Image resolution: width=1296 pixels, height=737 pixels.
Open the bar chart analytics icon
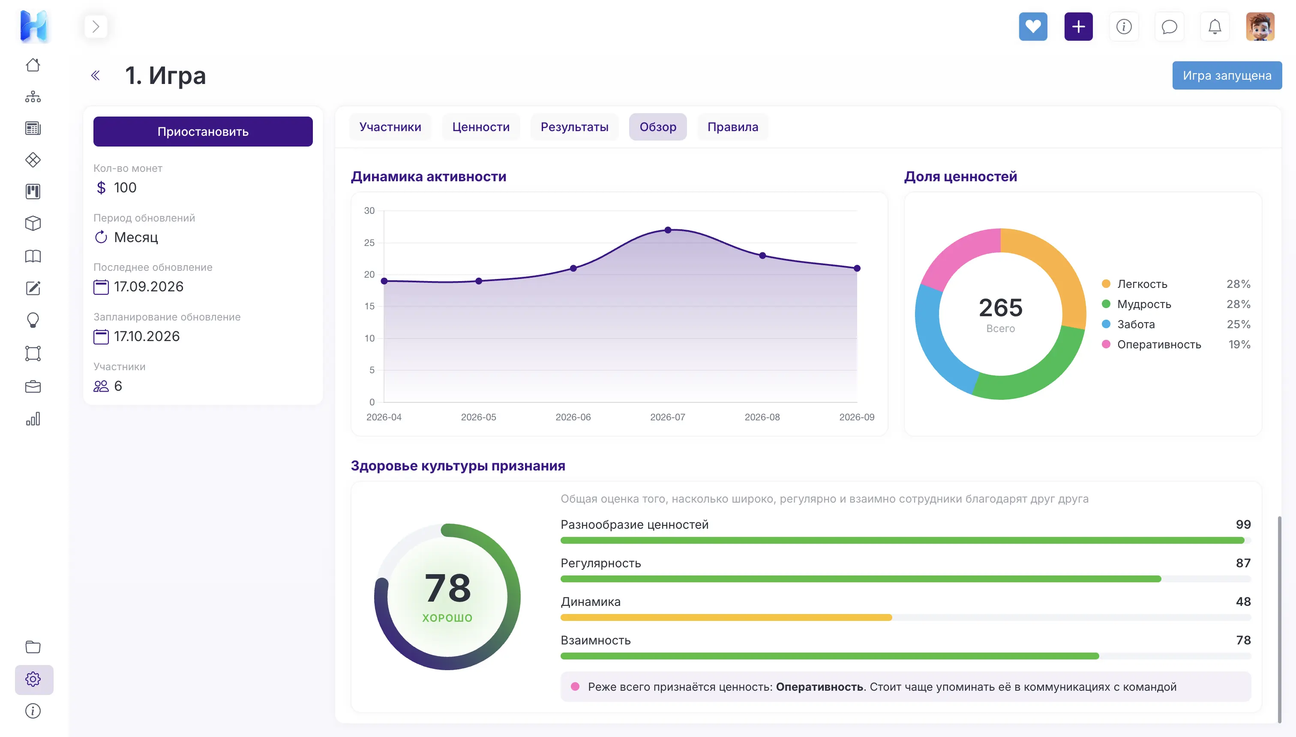pos(33,419)
